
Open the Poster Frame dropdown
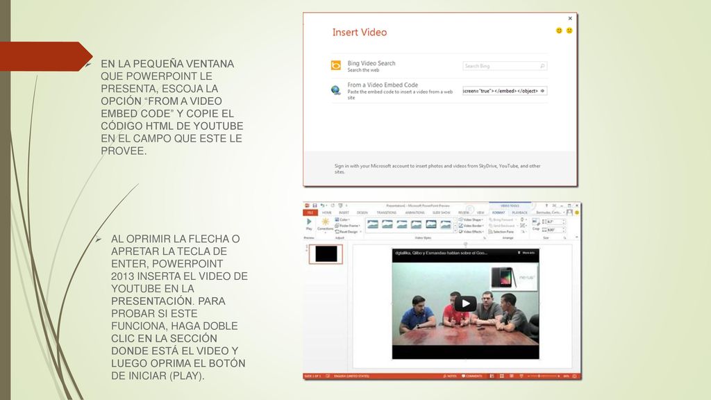(x=348, y=226)
